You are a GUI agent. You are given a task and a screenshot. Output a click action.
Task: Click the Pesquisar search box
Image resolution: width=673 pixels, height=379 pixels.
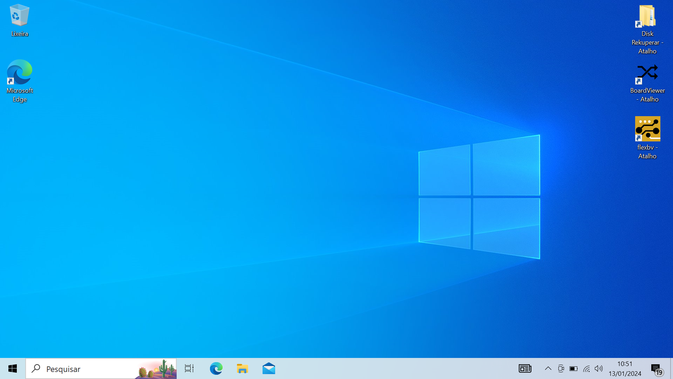click(x=84, y=369)
